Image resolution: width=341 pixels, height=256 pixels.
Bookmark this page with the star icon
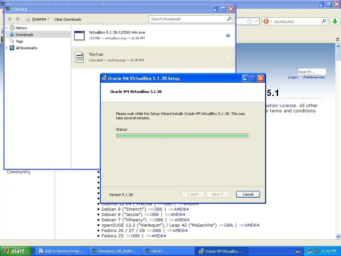249,21
